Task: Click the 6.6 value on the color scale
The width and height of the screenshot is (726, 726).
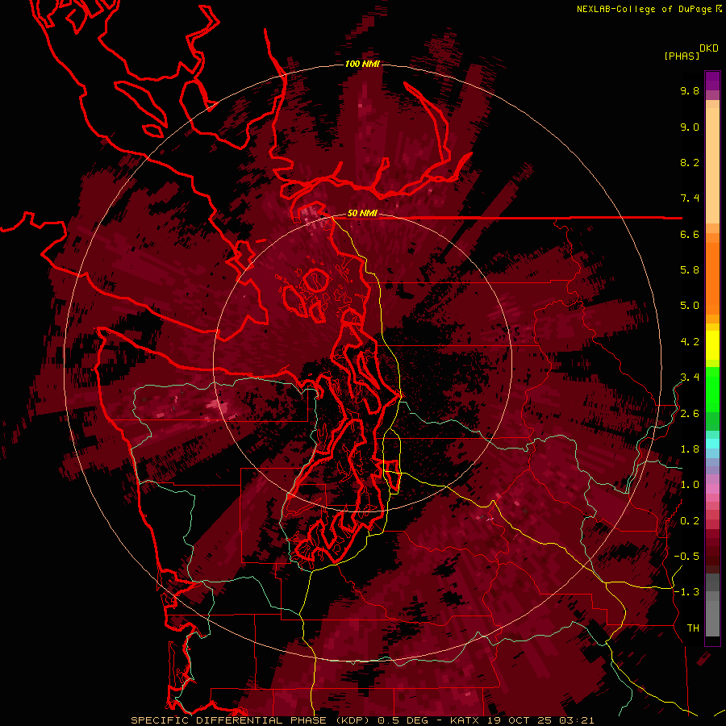Action: (690, 234)
